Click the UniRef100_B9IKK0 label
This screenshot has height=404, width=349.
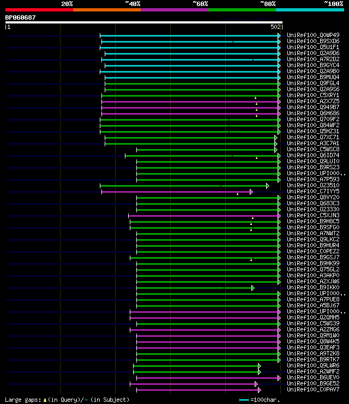tap(313, 287)
